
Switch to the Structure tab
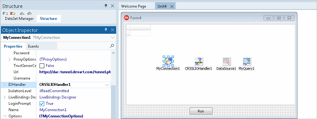click(48, 19)
